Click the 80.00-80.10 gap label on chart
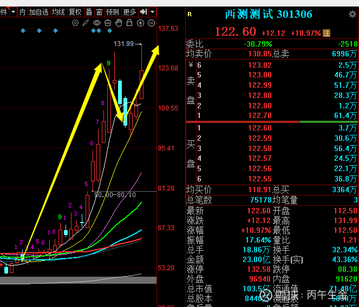The width and height of the screenshot is (359, 307). point(115,194)
